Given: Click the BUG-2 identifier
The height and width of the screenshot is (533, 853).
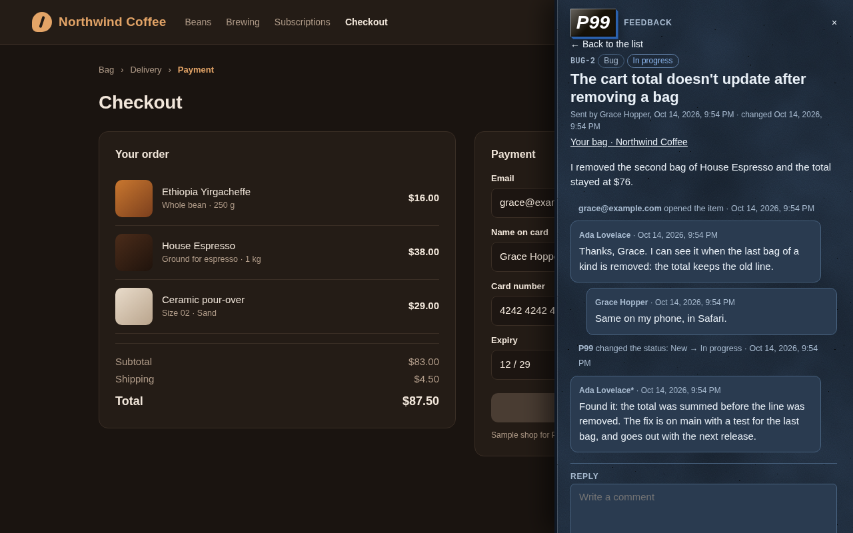Looking at the screenshot, I should [x=583, y=61].
